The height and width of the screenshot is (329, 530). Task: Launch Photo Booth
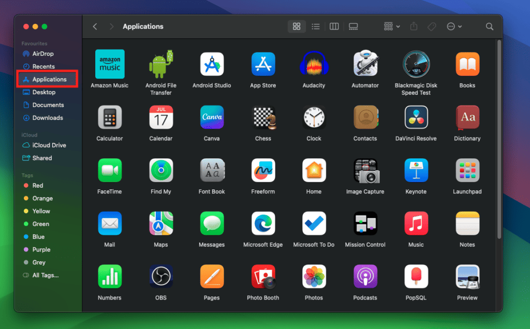(263, 276)
